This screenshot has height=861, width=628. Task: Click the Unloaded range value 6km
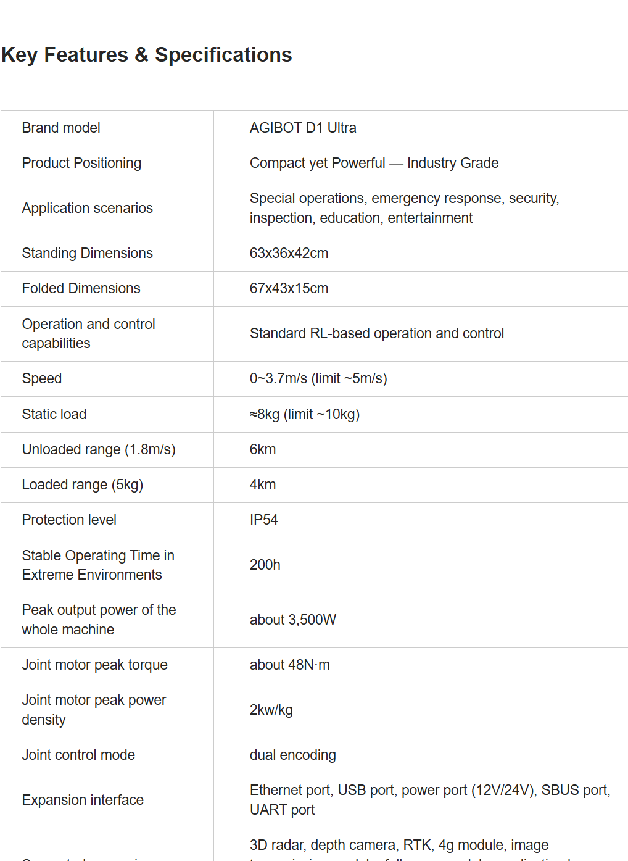pyautogui.click(x=263, y=449)
